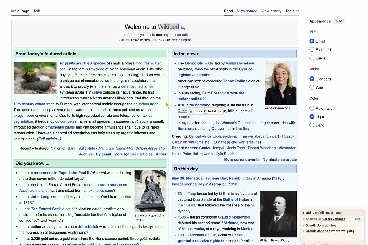368x245 pixels.
Task: Click the English language link
Action: point(186,40)
